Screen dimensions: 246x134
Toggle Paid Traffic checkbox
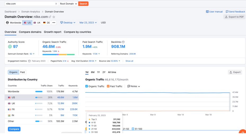(x=108, y=86)
